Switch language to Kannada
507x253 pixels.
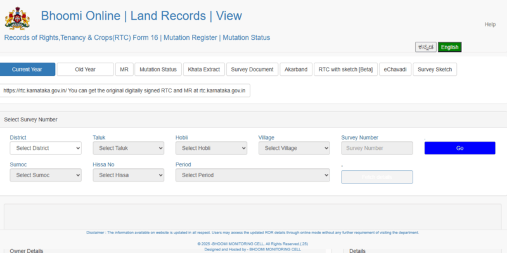pos(426,47)
